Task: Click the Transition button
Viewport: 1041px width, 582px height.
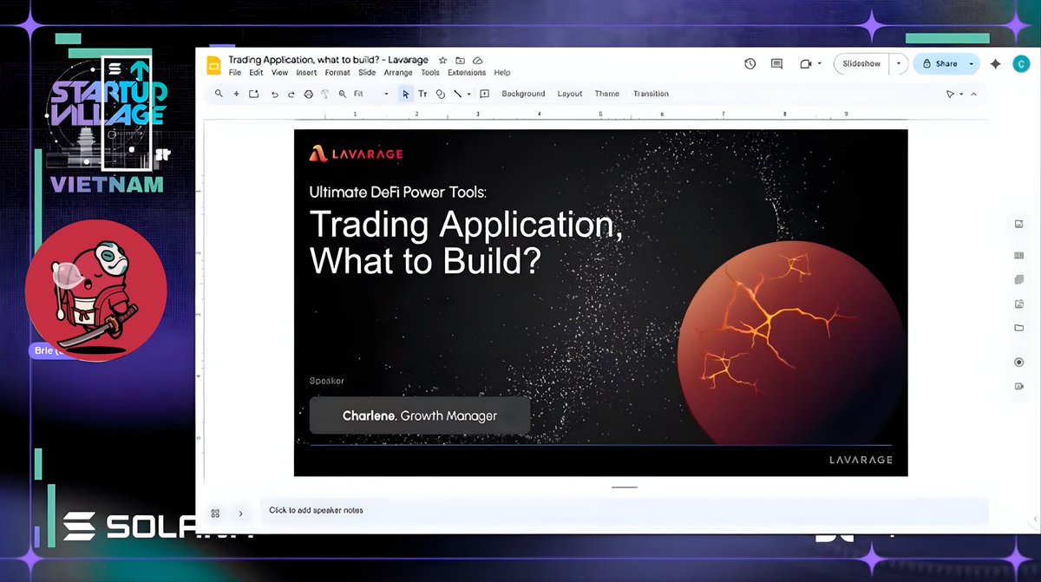Action: [x=651, y=94]
